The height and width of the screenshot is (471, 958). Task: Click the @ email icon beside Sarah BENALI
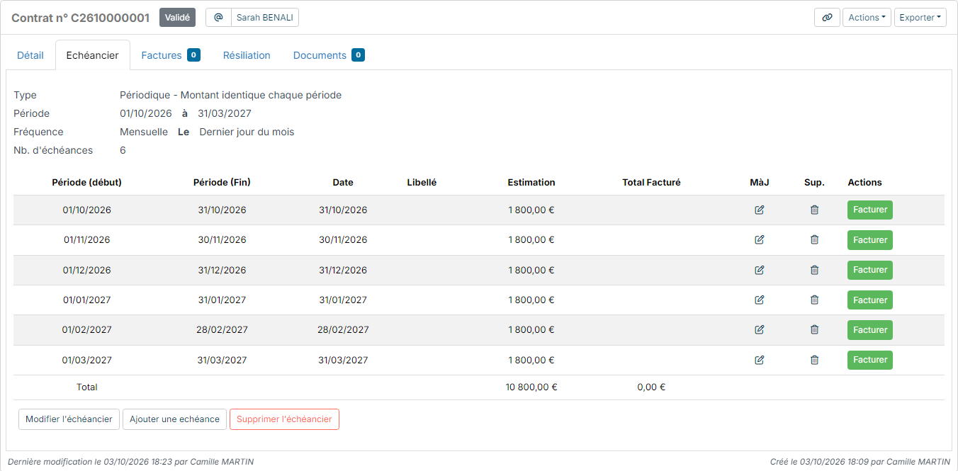click(x=218, y=18)
